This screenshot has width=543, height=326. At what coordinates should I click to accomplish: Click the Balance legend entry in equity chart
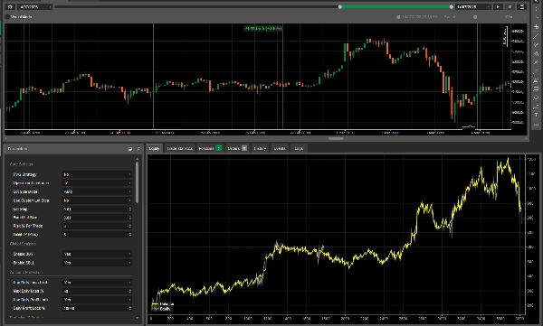(164, 304)
